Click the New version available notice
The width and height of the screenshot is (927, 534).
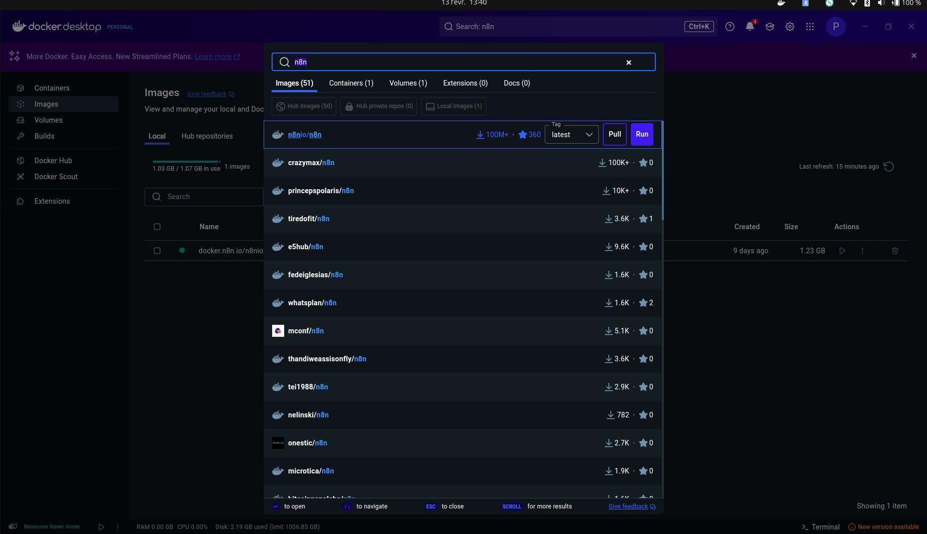pos(883,527)
